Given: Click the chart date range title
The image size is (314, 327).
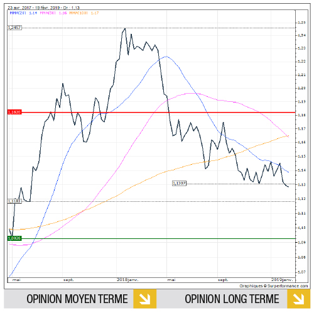Looking at the screenshot, I should click(43, 8).
